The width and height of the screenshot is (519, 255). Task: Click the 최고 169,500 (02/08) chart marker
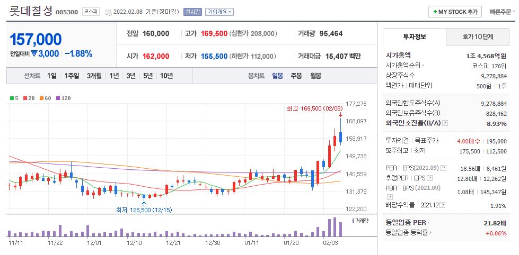tap(315, 108)
